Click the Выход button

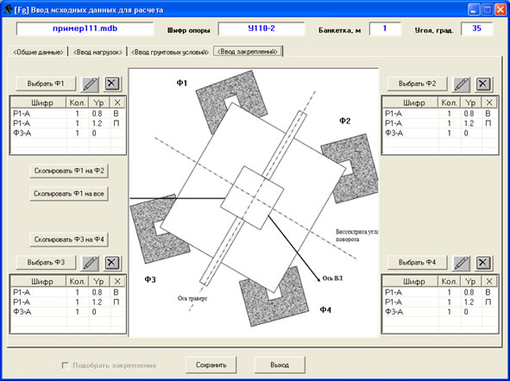[280, 365]
